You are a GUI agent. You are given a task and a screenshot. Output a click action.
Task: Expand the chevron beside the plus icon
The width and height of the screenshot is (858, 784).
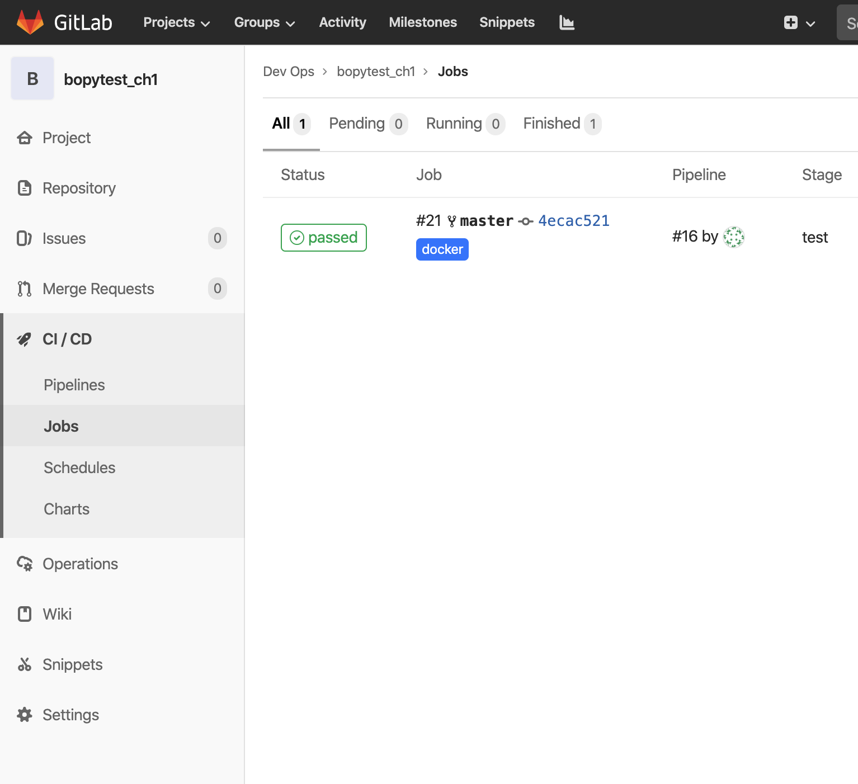pos(810,23)
